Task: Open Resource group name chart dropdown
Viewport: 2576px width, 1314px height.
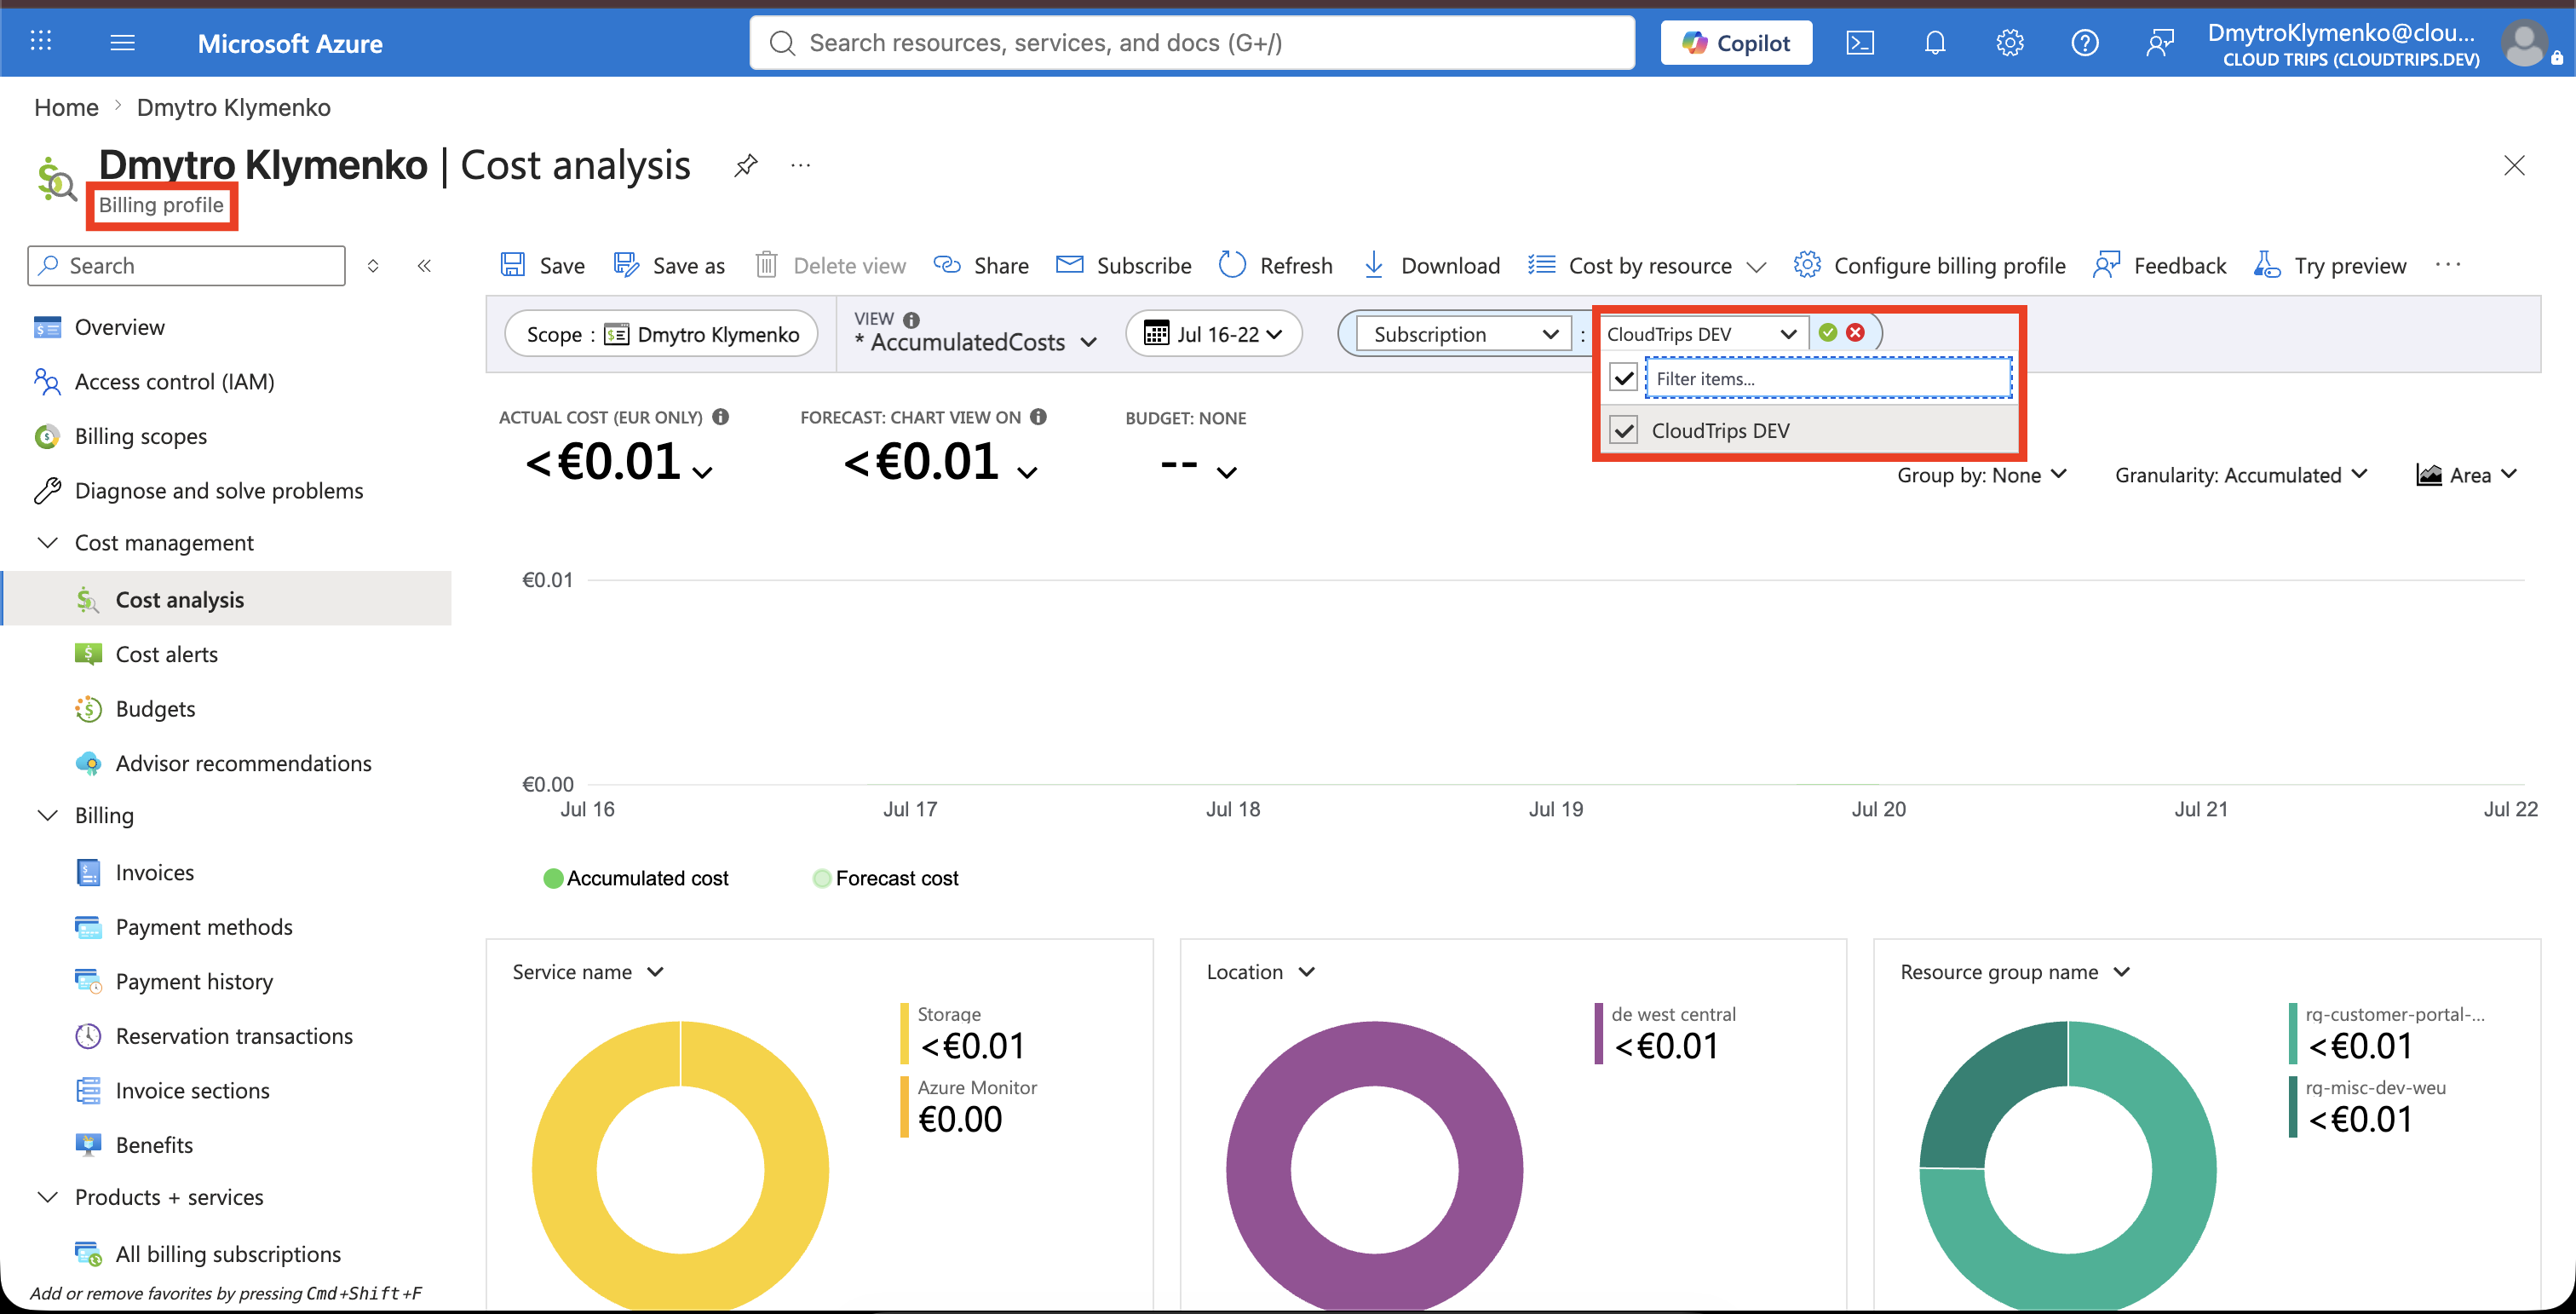Action: coord(2015,972)
